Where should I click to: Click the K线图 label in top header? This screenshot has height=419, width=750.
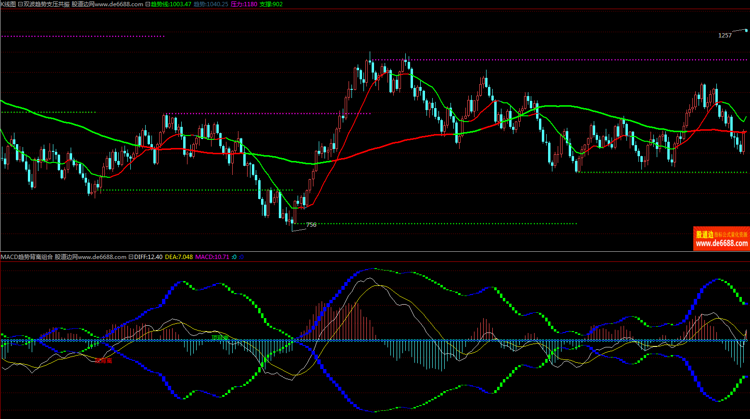[8, 4]
